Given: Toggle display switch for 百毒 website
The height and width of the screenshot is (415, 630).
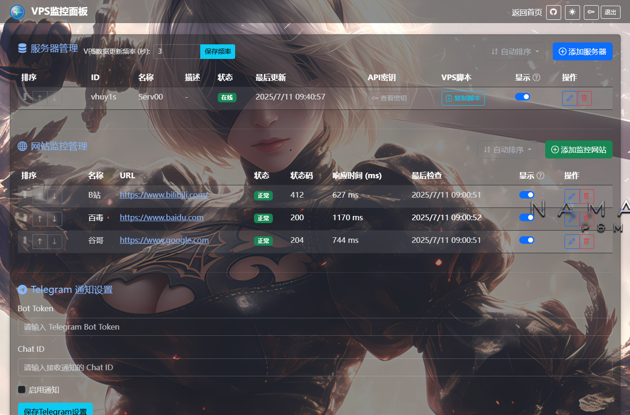Looking at the screenshot, I should pyautogui.click(x=527, y=217).
